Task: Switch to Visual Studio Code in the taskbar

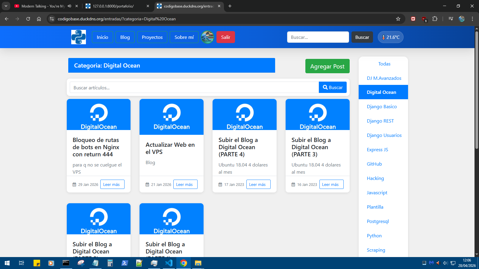Action: (x=169, y=263)
